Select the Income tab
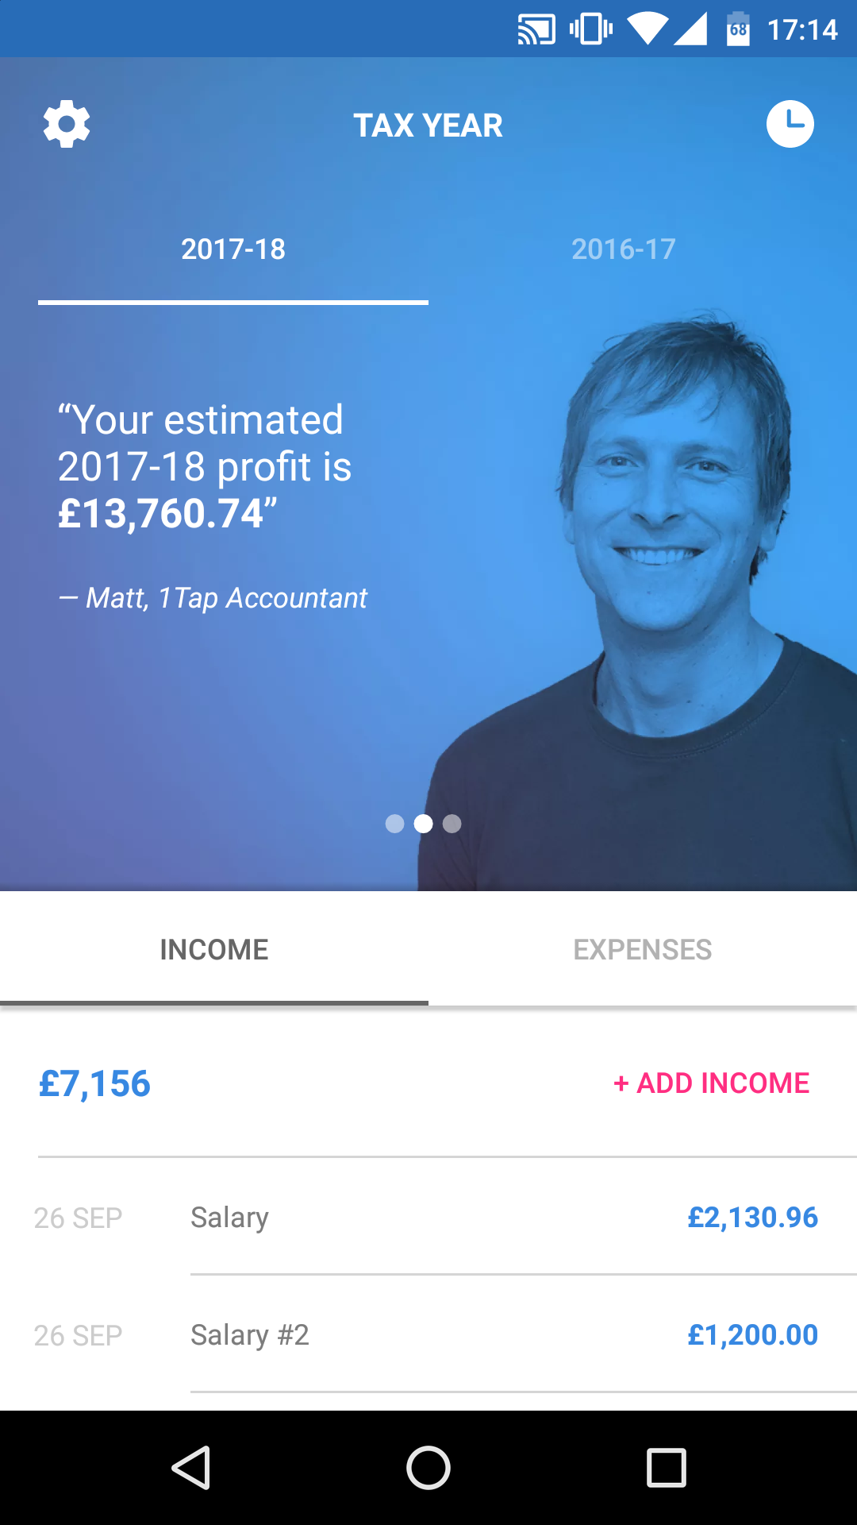Viewport: 857px width, 1525px height. coord(214,949)
